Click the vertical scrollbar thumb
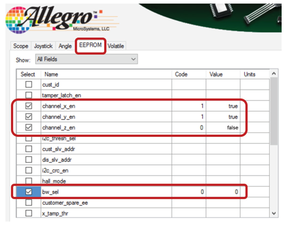Image resolution: width=288 pixels, height=225 pixels. tap(274, 111)
